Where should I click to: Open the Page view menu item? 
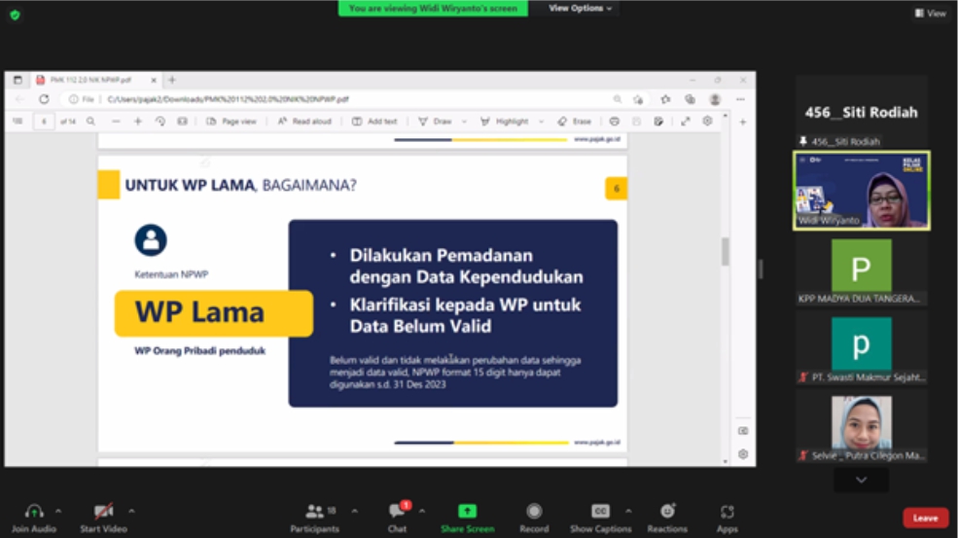coord(231,122)
